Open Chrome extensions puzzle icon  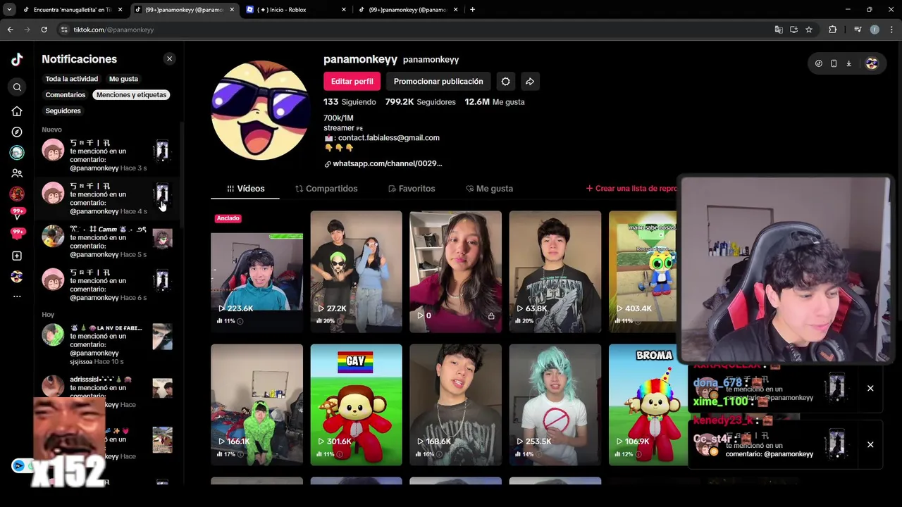[833, 30]
